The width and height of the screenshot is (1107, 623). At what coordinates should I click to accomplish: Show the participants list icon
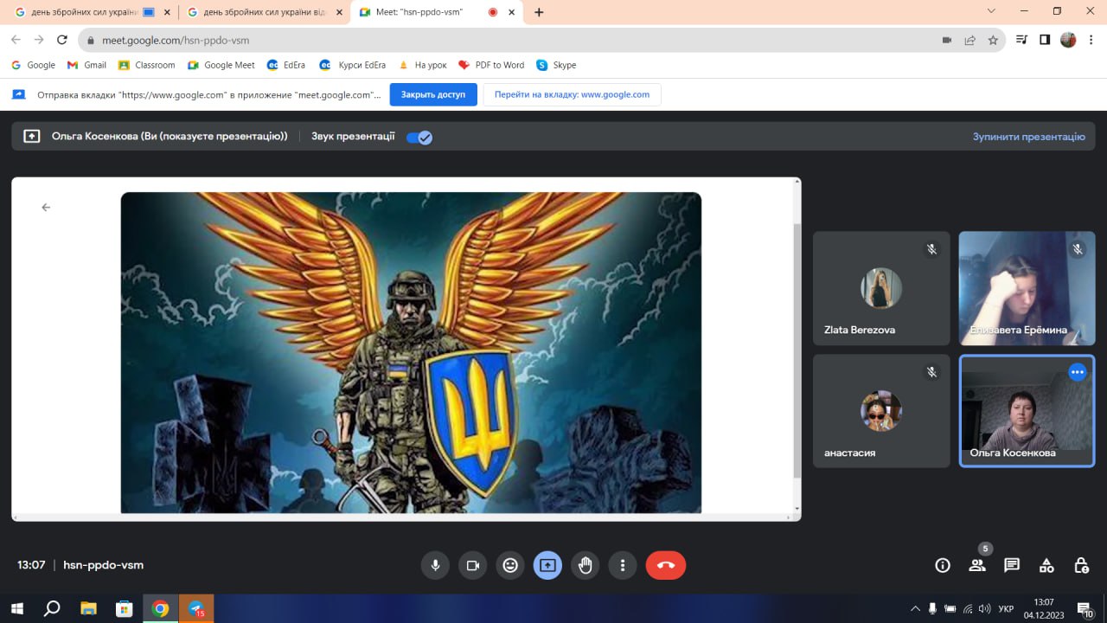click(977, 565)
